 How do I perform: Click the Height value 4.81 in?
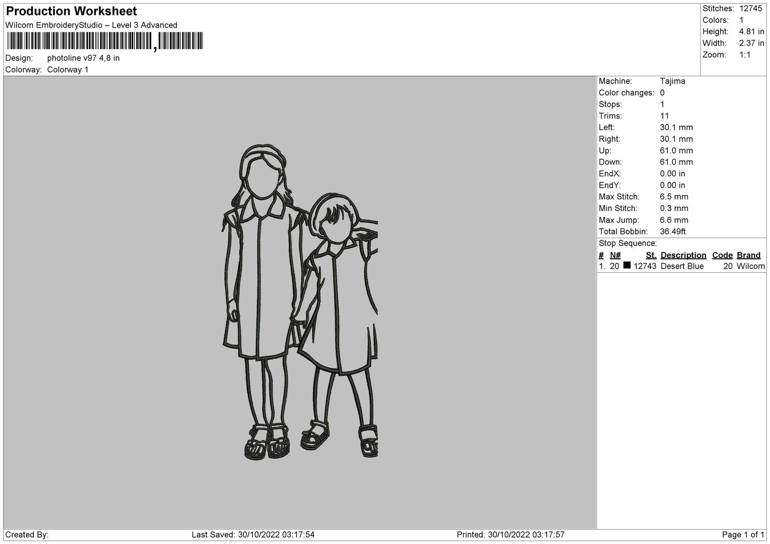[752, 32]
